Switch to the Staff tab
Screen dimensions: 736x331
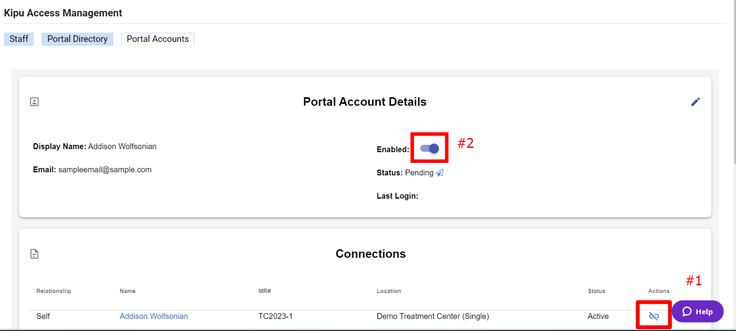[x=19, y=39]
